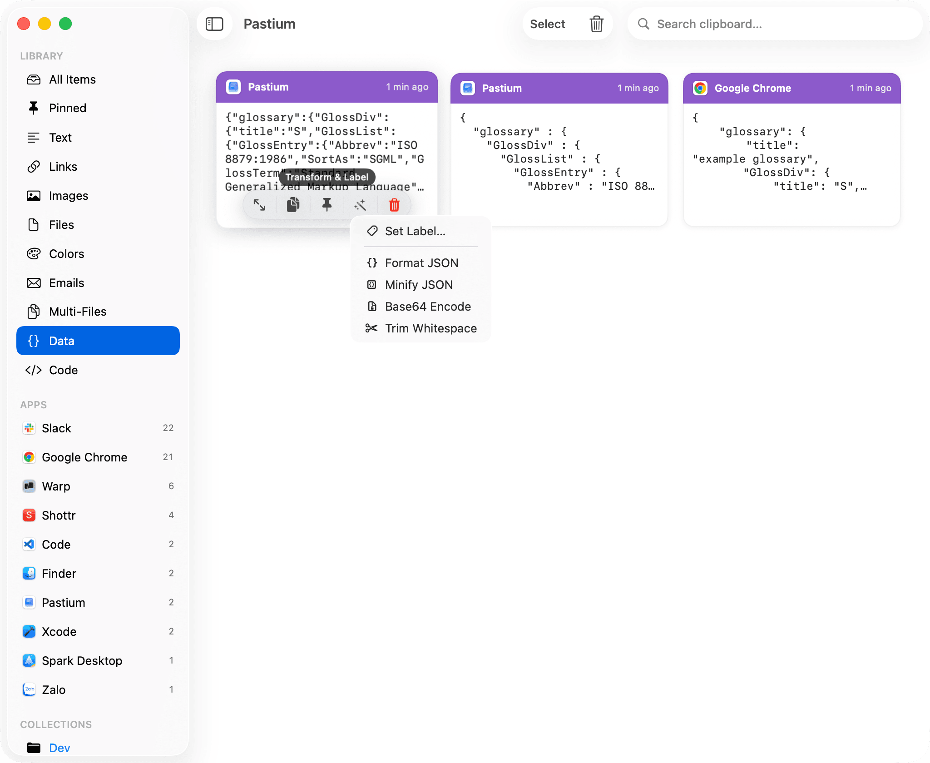930x763 pixels.
Task: Choose Format JSON from the menu
Action: (x=420, y=263)
